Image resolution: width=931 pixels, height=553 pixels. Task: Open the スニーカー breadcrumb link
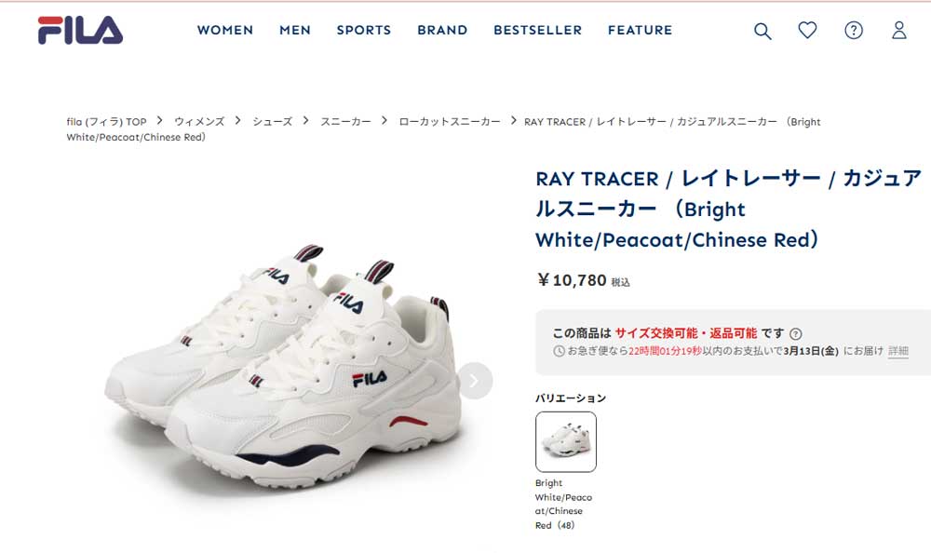pos(345,122)
